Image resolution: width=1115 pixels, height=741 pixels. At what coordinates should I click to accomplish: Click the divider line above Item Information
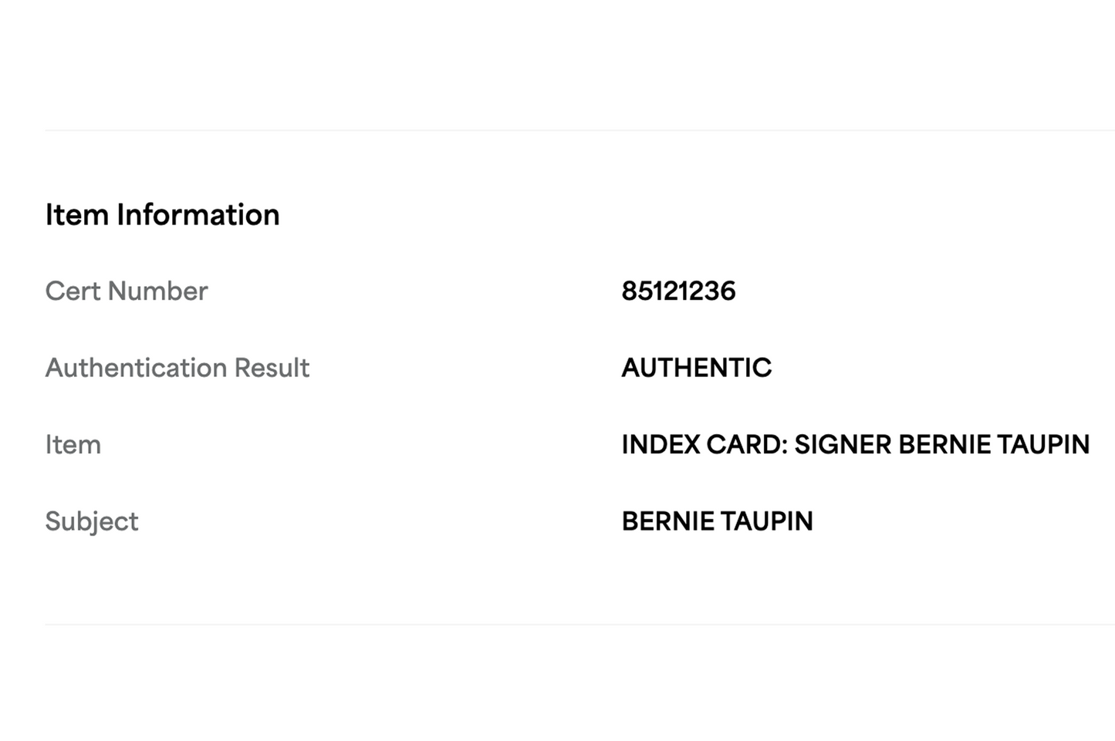579,130
